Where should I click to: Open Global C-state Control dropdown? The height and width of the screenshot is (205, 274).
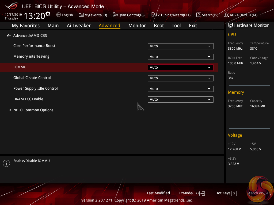coord(181,78)
